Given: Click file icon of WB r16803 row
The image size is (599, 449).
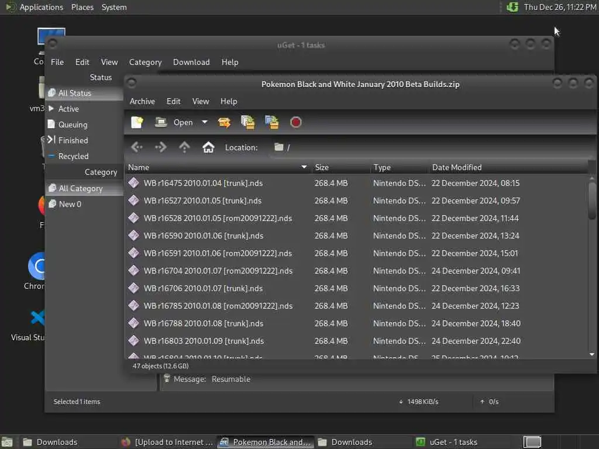Looking at the screenshot, I should [134, 341].
